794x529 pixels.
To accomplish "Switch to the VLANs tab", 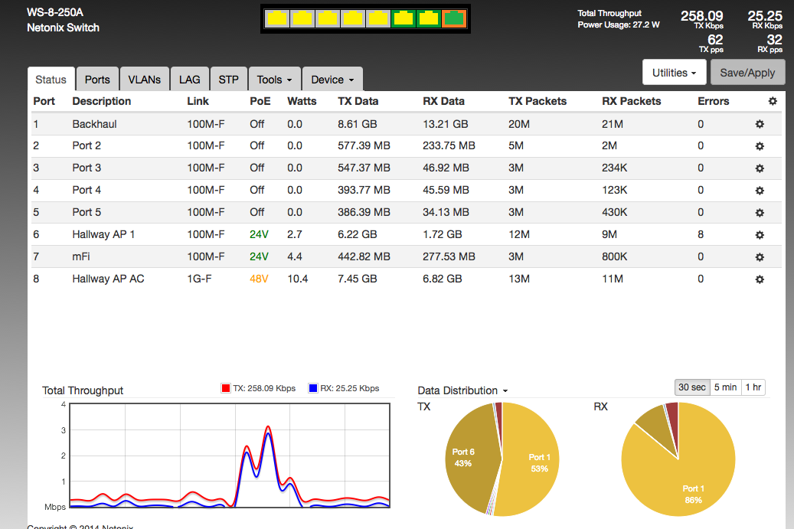I will point(144,80).
